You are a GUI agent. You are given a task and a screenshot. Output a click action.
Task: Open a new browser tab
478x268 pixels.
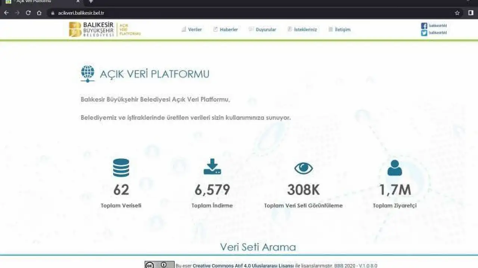(91, 1)
